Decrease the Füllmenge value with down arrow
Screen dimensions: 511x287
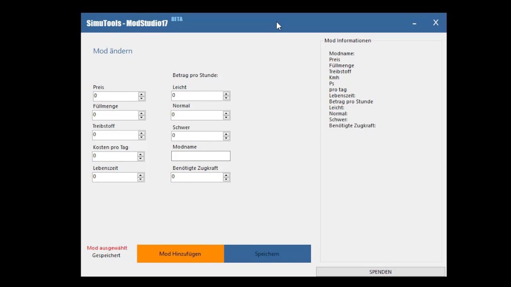pos(142,118)
